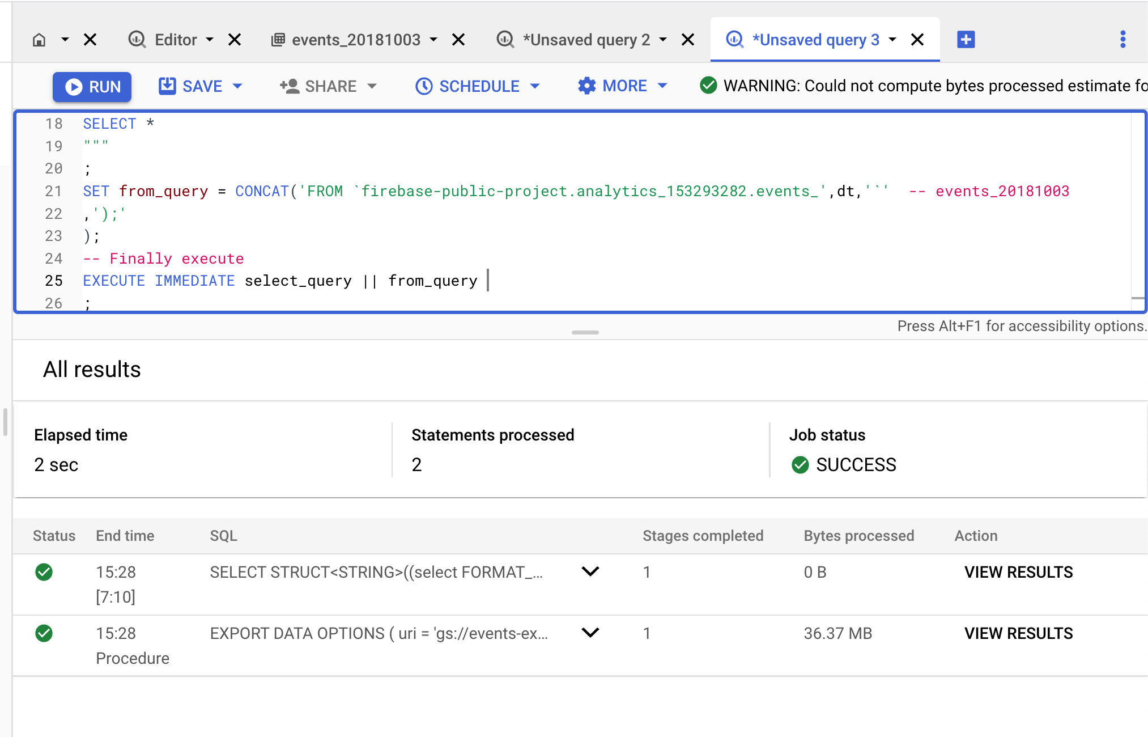
Task: Add a new query tab with the plus icon
Action: [966, 40]
